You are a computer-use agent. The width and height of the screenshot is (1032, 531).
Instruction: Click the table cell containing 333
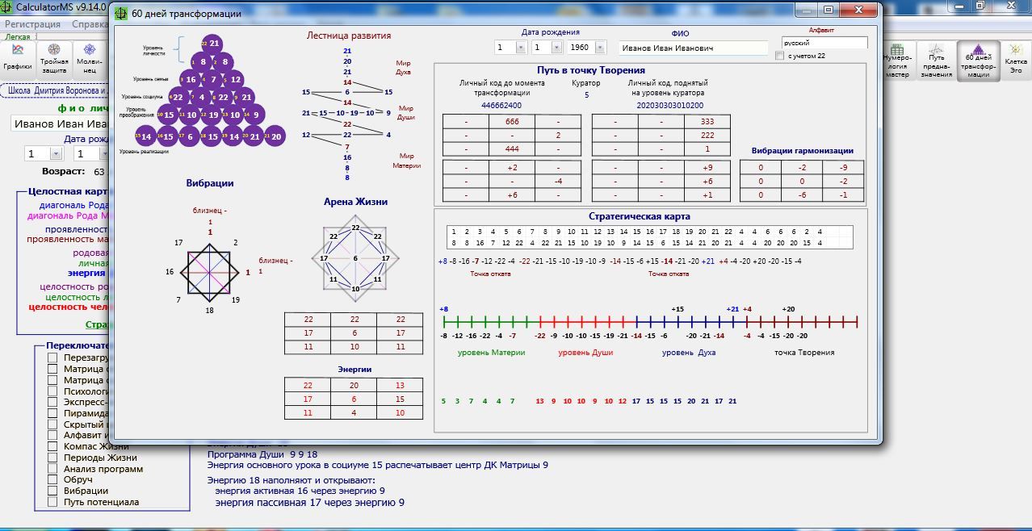coord(707,121)
